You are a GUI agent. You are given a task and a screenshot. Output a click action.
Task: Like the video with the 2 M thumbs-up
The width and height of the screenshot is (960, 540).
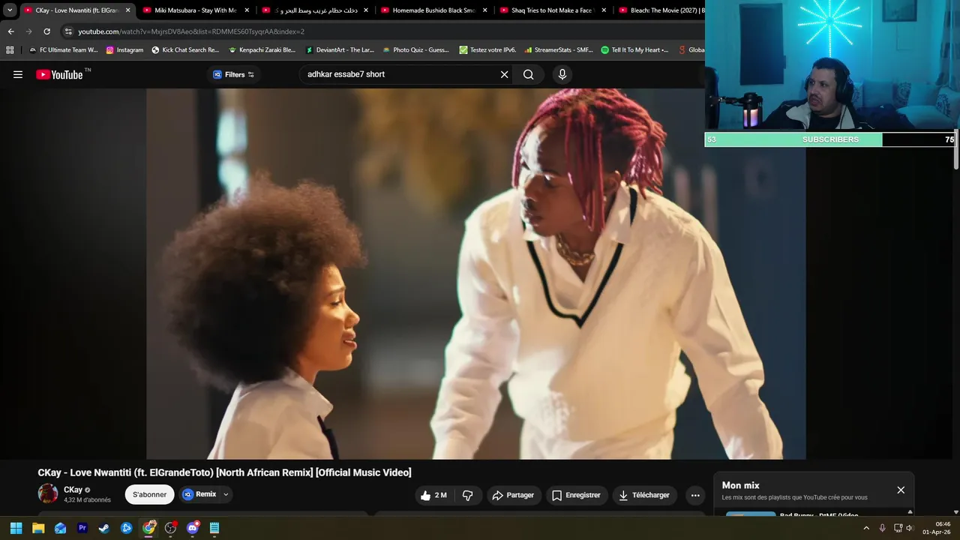pyautogui.click(x=434, y=495)
